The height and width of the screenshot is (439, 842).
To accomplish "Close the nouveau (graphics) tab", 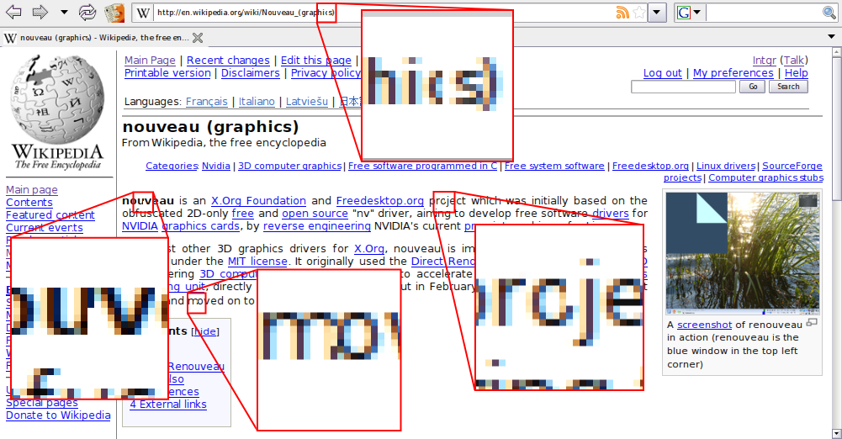I will coord(198,38).
